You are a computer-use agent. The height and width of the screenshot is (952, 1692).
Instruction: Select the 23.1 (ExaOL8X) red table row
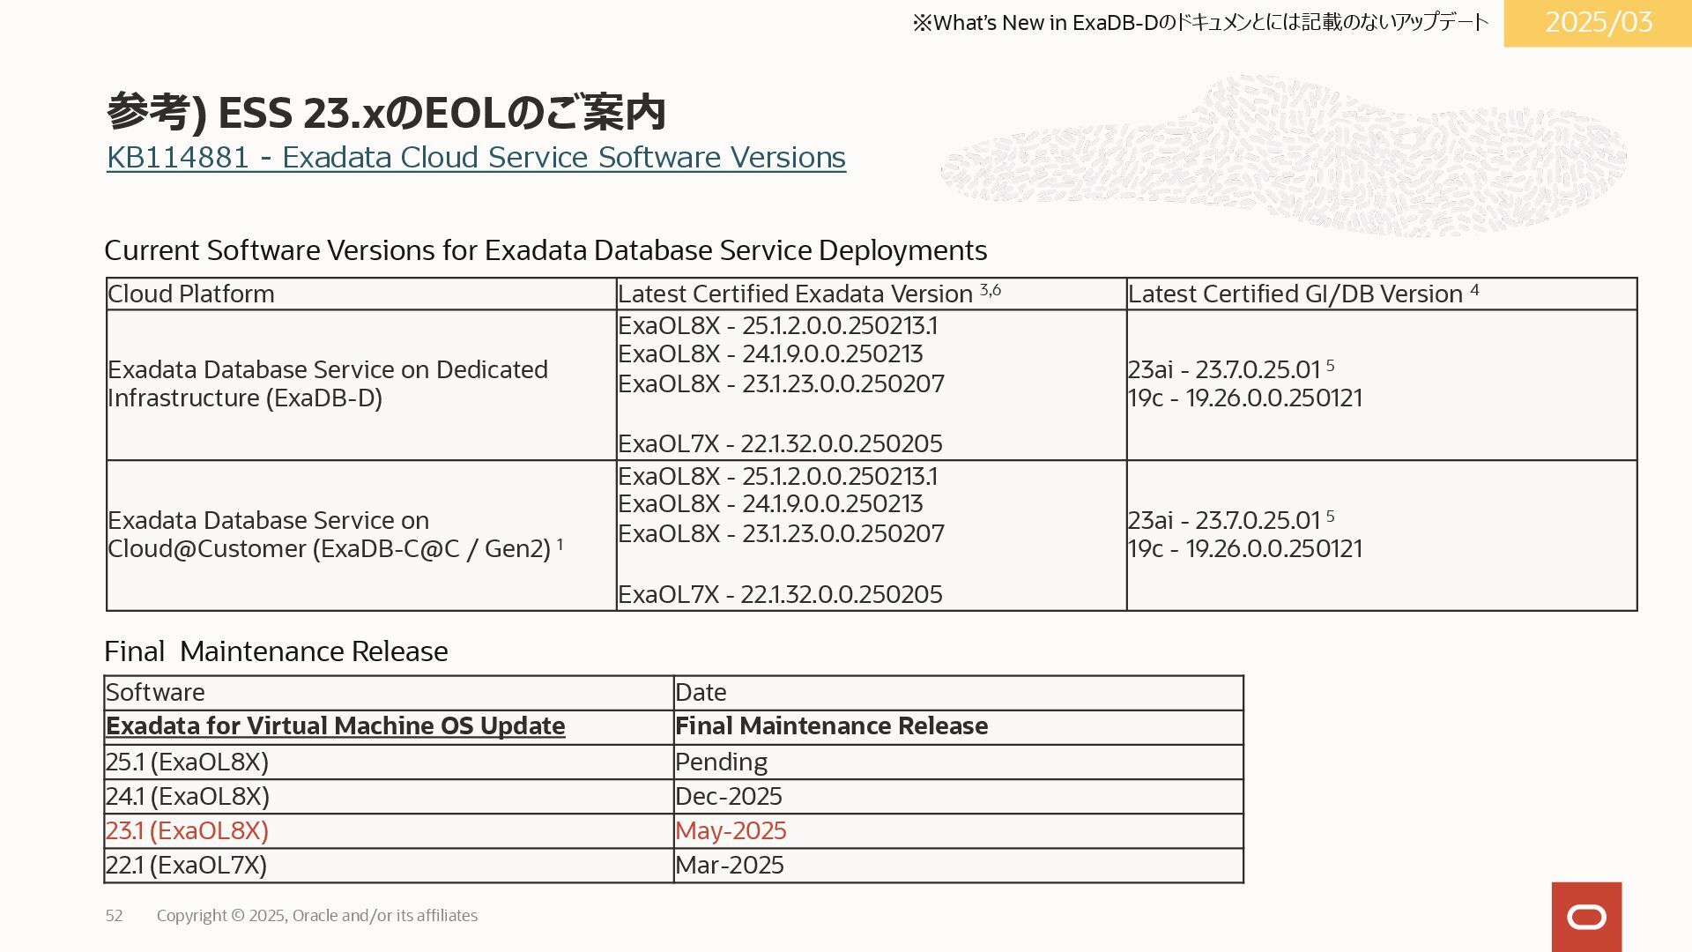(187, 830)
